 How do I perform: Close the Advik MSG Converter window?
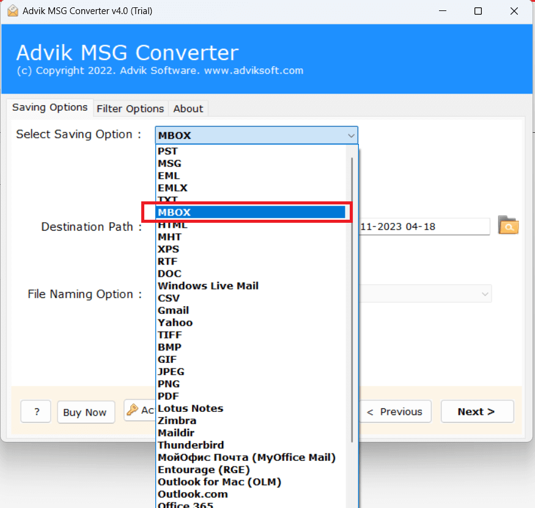click(x=514, y=11)
